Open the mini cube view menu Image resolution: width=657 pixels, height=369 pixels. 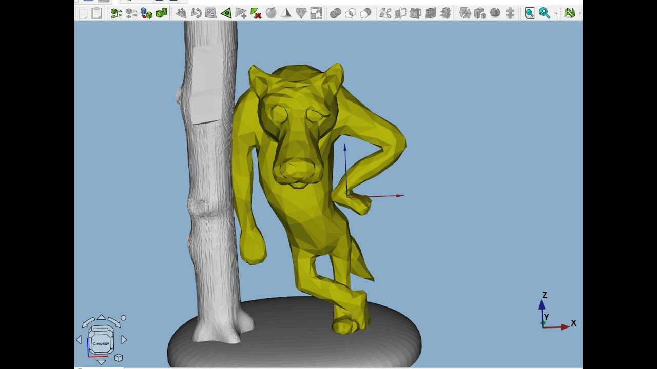119,358
